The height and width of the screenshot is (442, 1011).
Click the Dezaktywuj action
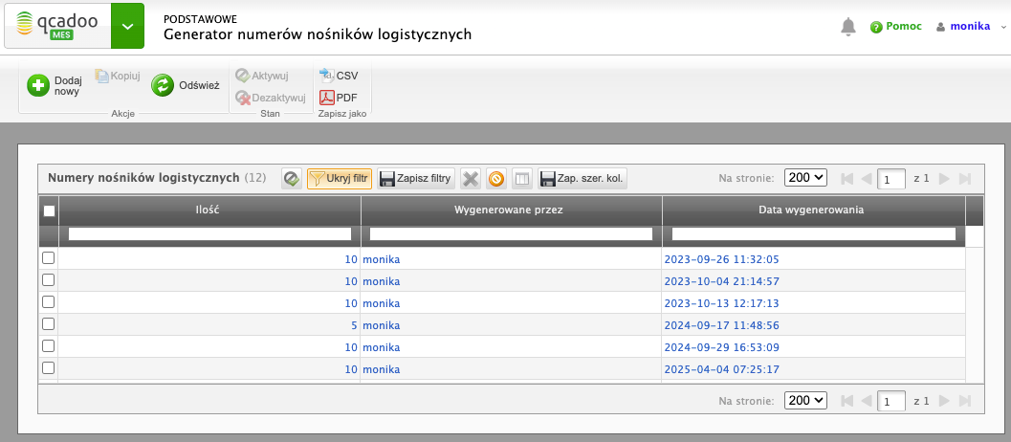[x=270, y=98]
